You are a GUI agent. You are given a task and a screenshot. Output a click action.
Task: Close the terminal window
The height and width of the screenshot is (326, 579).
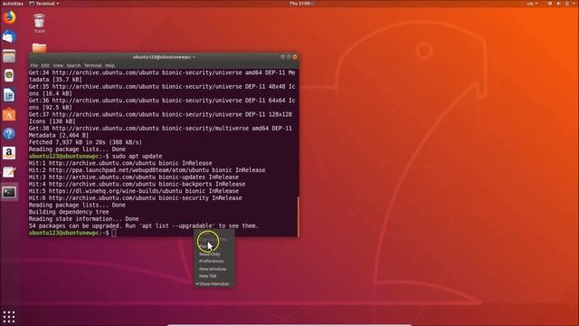pos(295,57)
